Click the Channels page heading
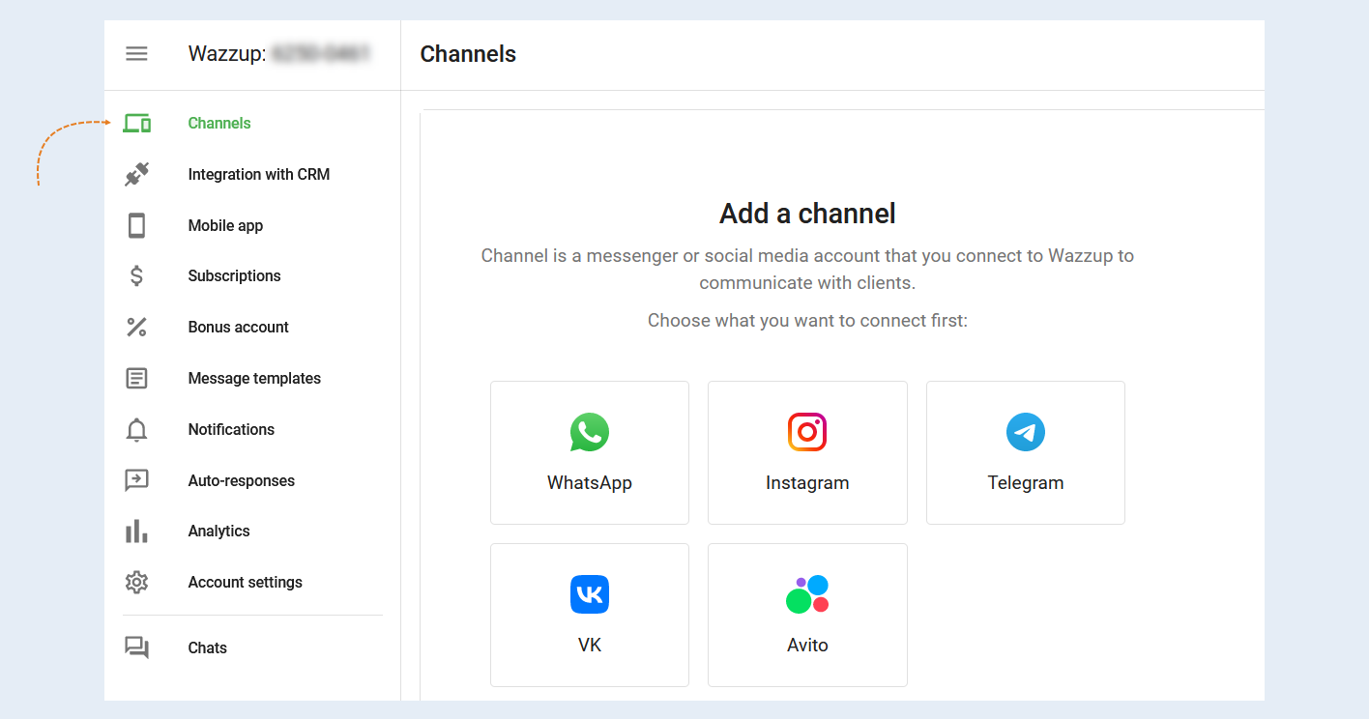1369x719 pixels. tap(468, 54)
